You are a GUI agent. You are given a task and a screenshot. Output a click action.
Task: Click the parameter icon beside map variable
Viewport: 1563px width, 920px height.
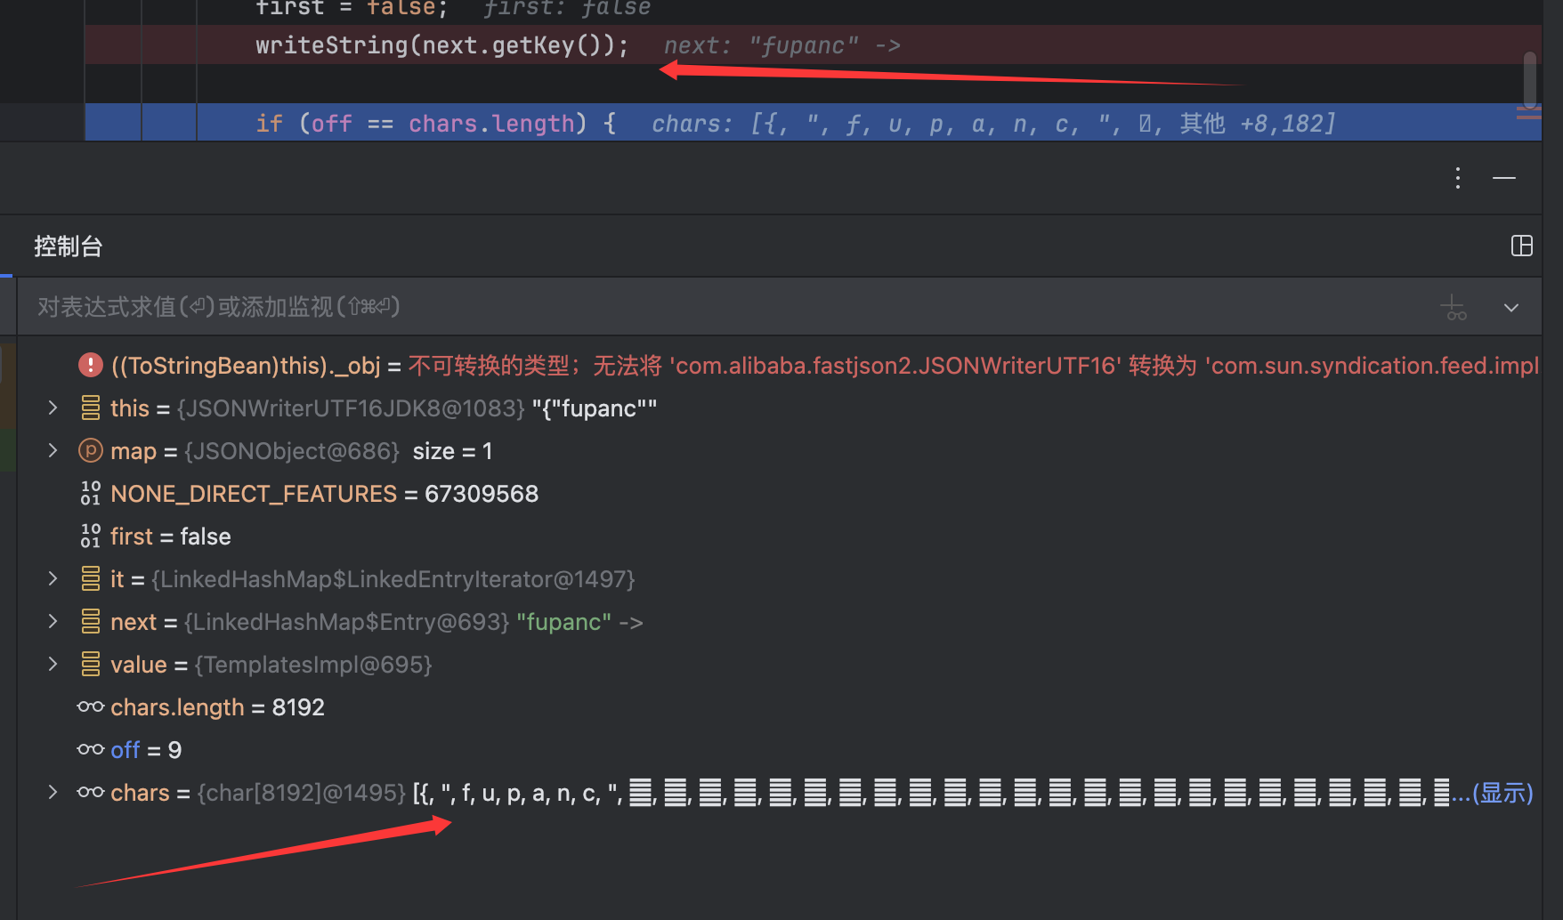tap(90, 451)
